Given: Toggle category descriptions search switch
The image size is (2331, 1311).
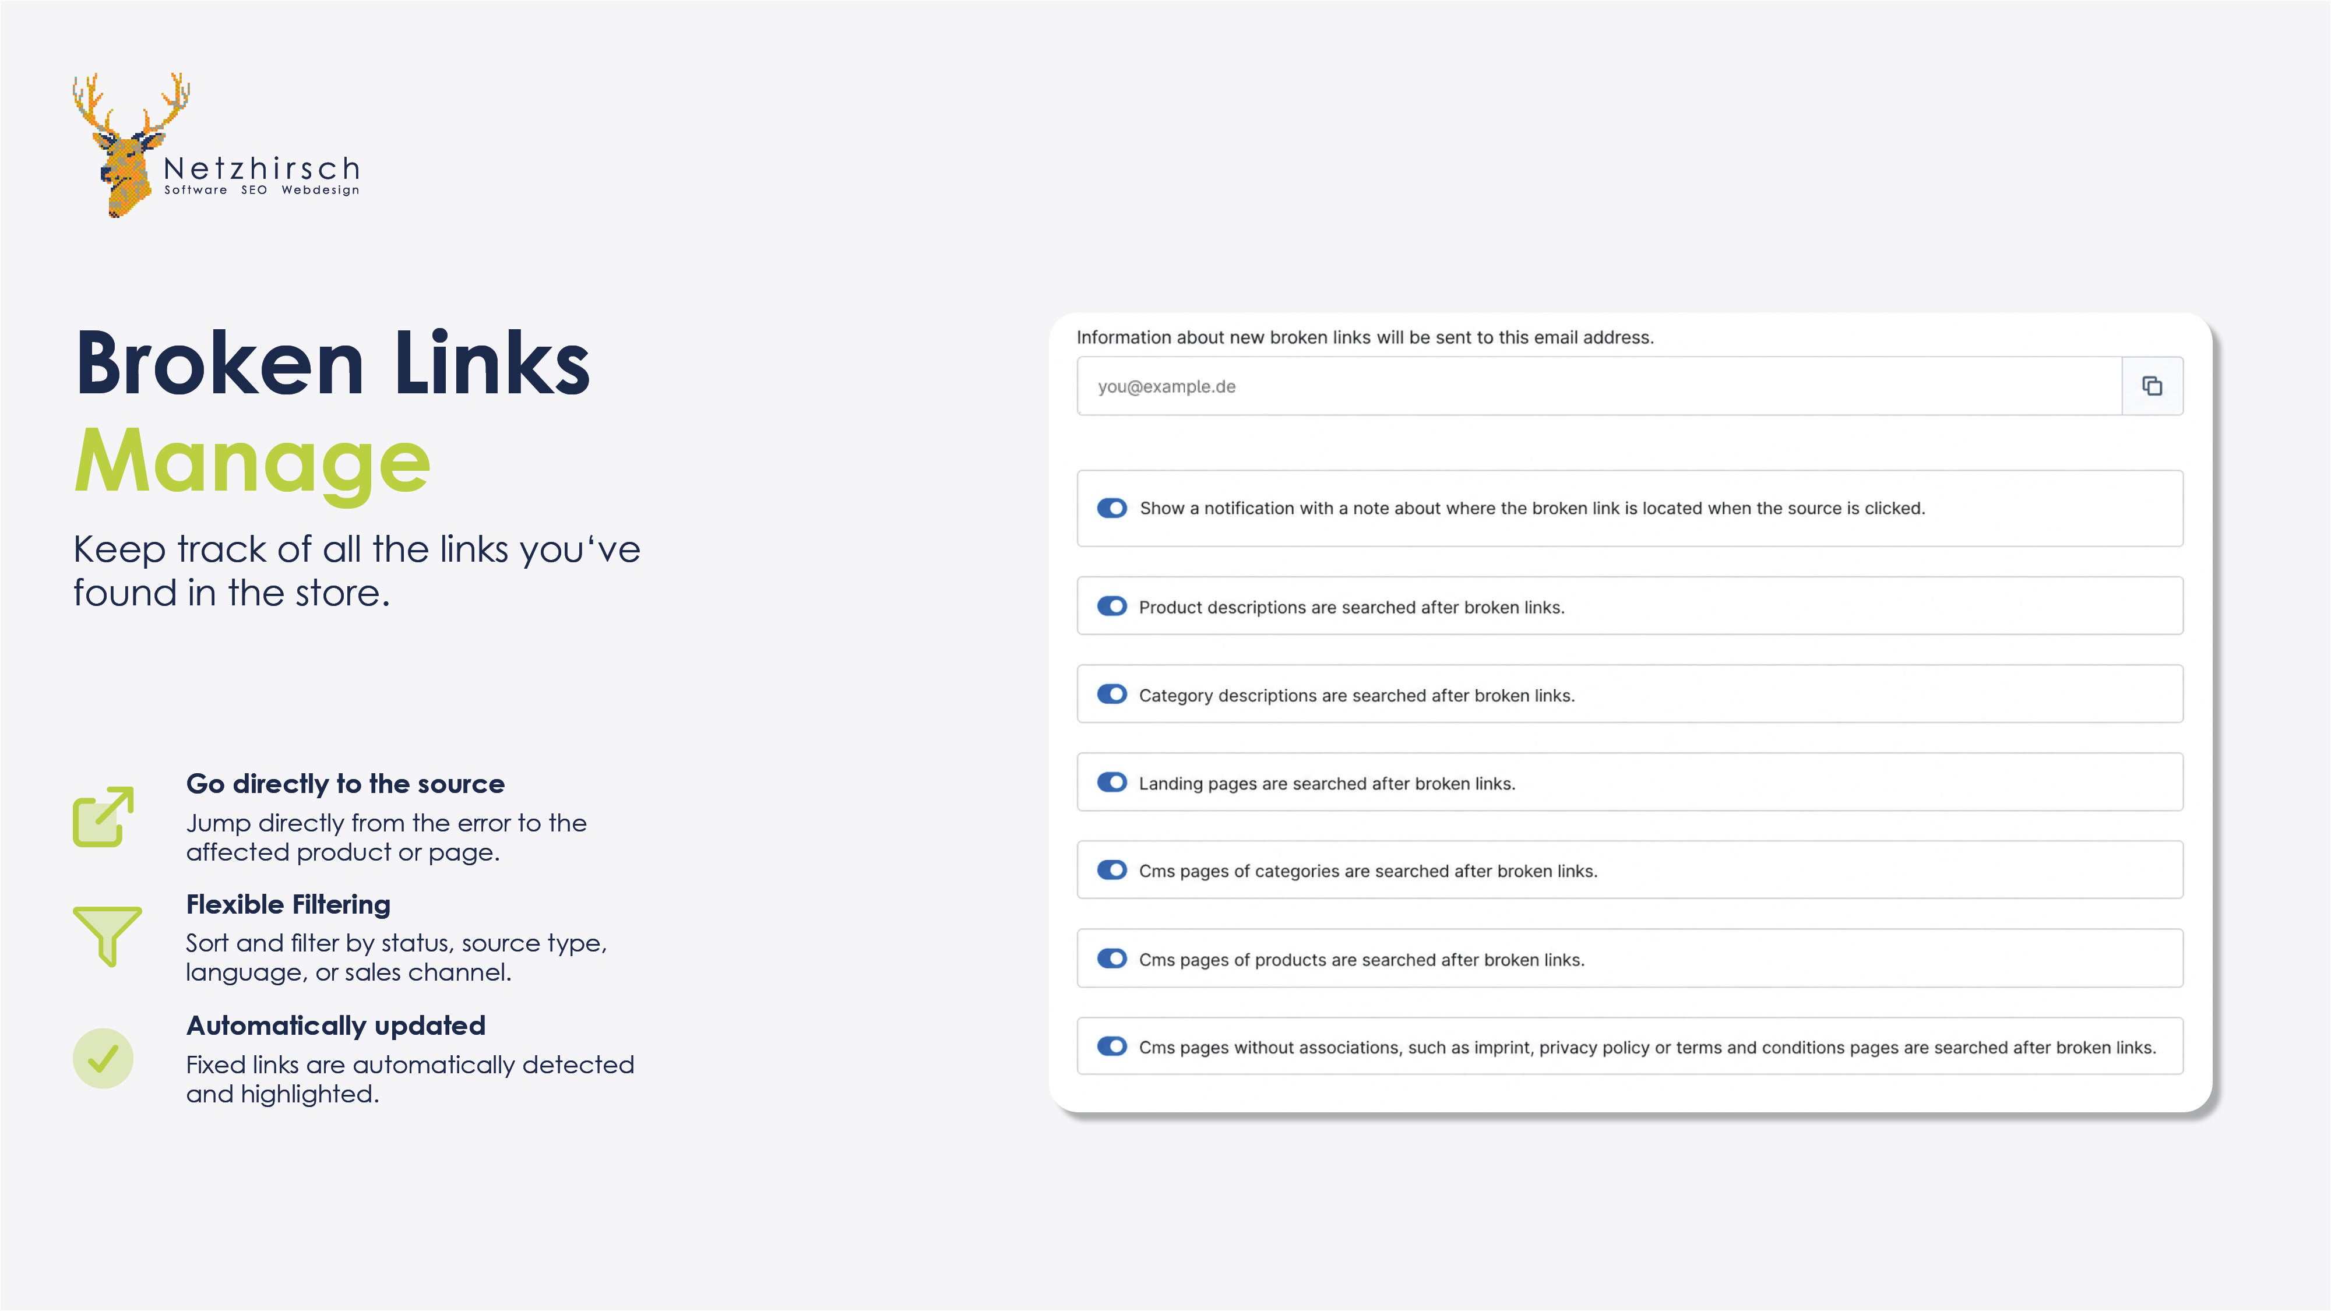Looking at the screenshot, I should coord(1112,694).
